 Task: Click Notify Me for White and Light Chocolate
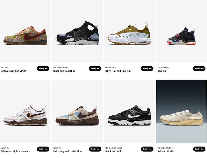pyautogui.click(x=43, y=149)
